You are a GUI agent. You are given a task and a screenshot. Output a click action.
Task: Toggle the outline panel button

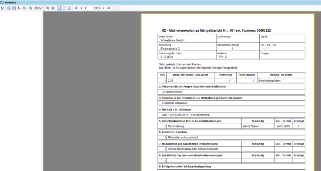point(60,8)
